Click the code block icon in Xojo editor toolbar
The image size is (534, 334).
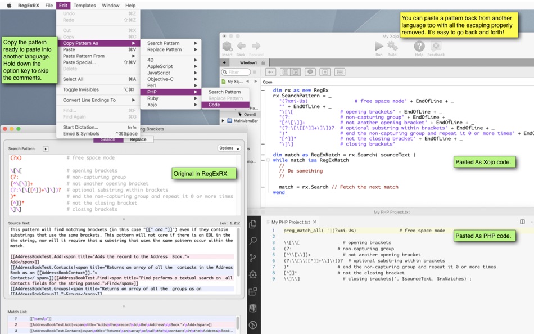(x=325, y=72)
